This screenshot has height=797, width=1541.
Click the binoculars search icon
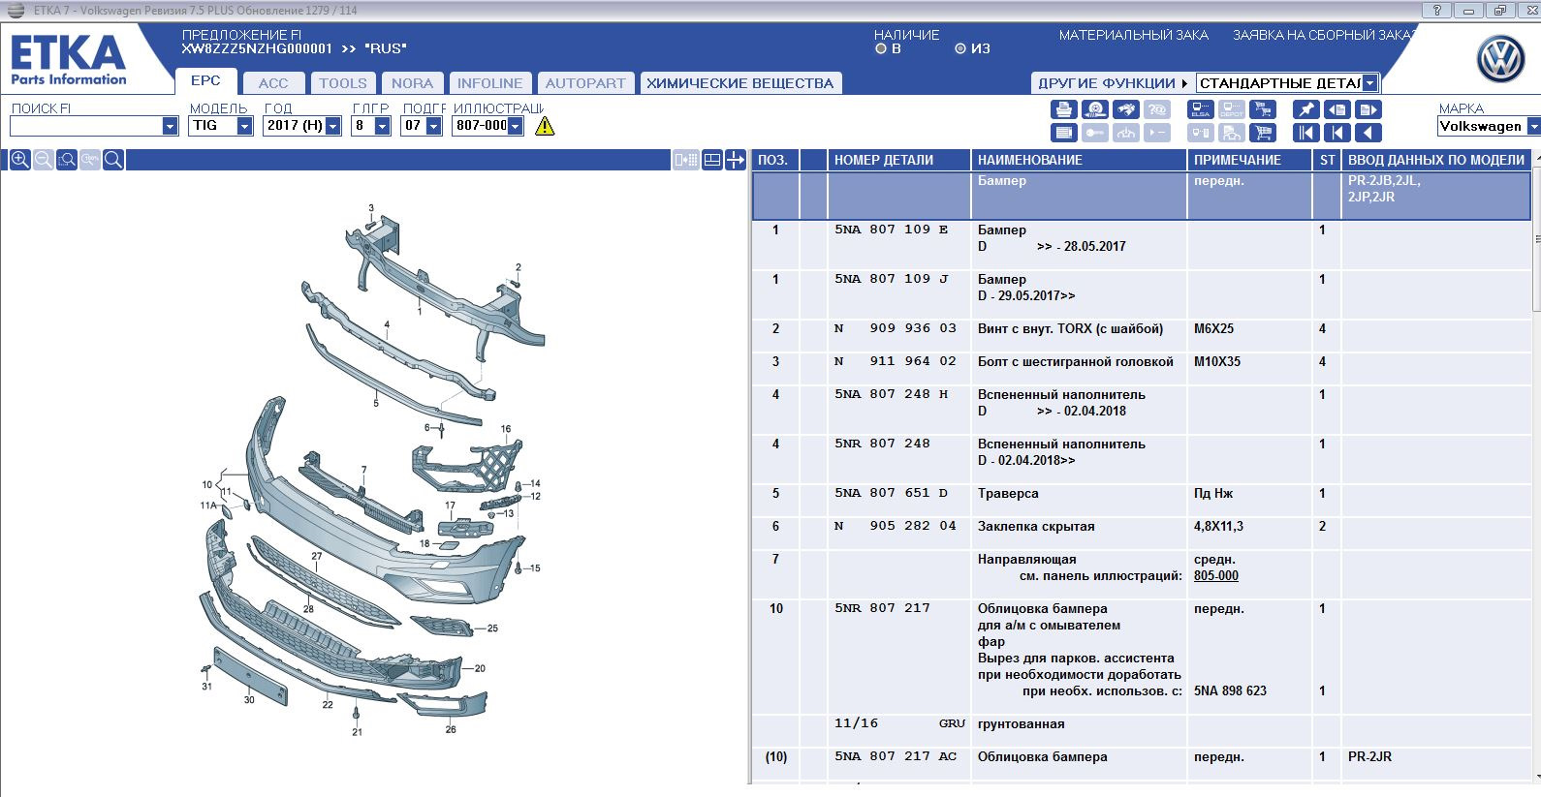tap(1126, 109)
